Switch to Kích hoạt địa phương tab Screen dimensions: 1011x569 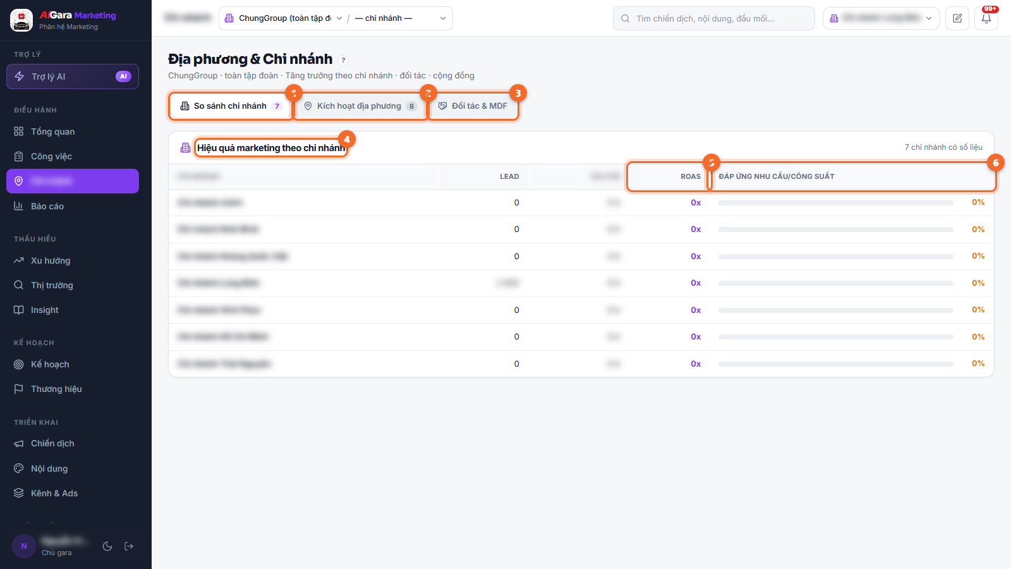click(360, 106)
